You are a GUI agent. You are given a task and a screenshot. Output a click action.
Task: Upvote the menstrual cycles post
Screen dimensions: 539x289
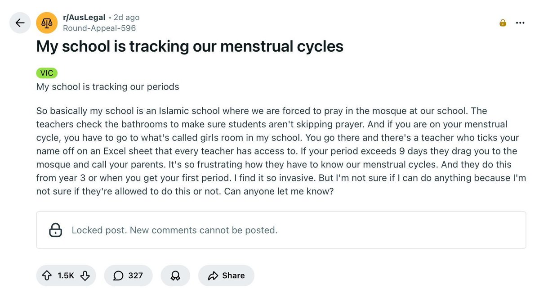coord(46,275)
